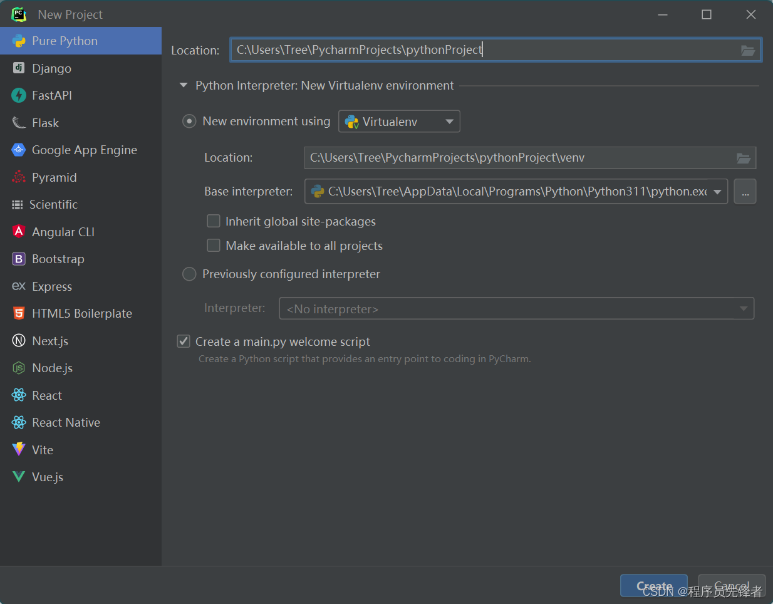Select Previously configured interpreter radio button
Image resolution: width=773 pixels, height=604 pixels.
[x=189, y=274]
